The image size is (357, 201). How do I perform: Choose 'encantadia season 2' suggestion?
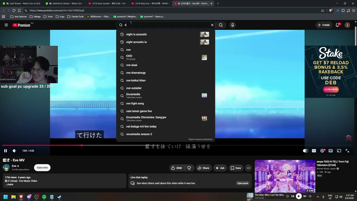click(166, 134)
